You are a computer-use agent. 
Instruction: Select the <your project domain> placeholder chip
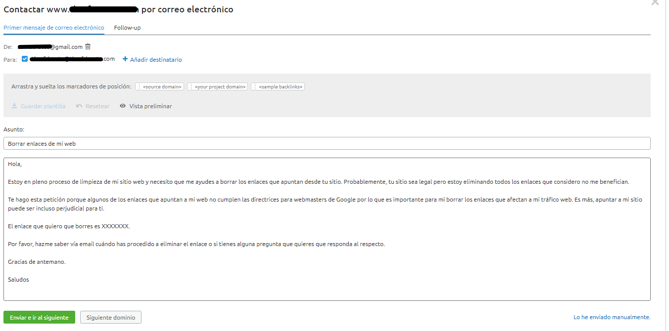tap(217, 86)
